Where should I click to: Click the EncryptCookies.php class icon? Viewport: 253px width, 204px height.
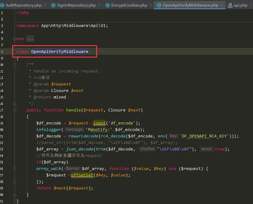click(108, 5)
